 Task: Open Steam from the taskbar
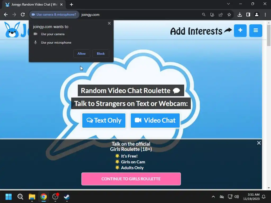coord(67,197)
